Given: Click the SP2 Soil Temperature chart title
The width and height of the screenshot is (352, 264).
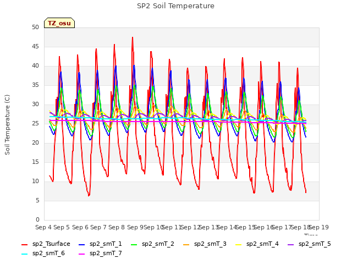Looking at the screenshot, I should (x=176, y=6).
